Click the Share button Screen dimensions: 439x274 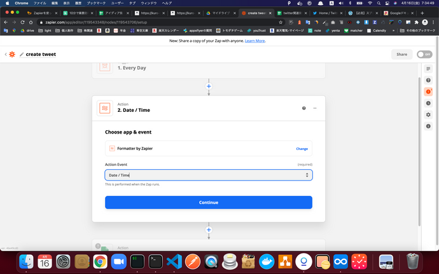401,54
